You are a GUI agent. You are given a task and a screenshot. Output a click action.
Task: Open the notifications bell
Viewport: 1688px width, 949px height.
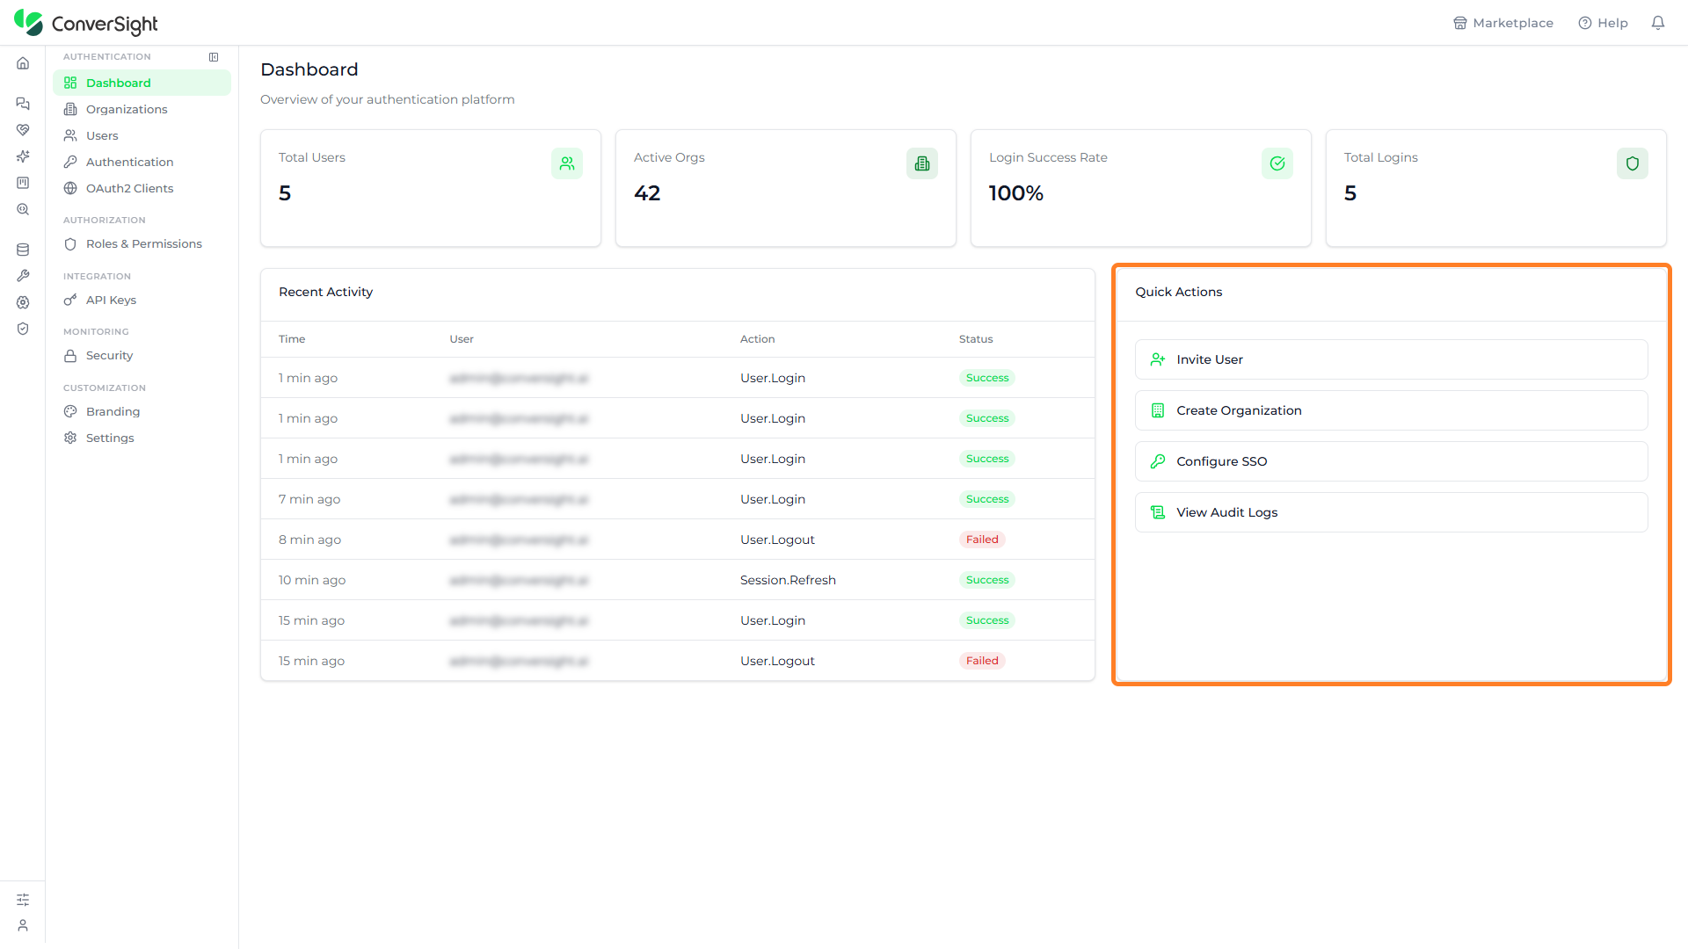(x=1658, y=23)
